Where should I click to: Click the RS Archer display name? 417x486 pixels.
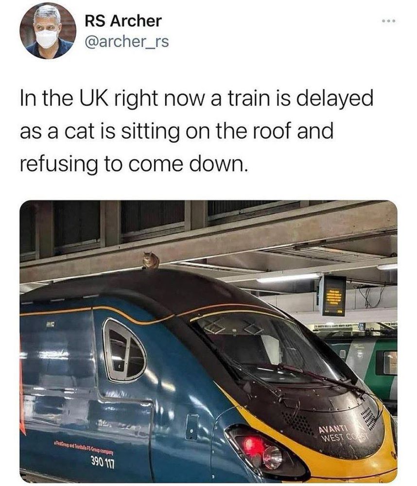tap(123, 21)
